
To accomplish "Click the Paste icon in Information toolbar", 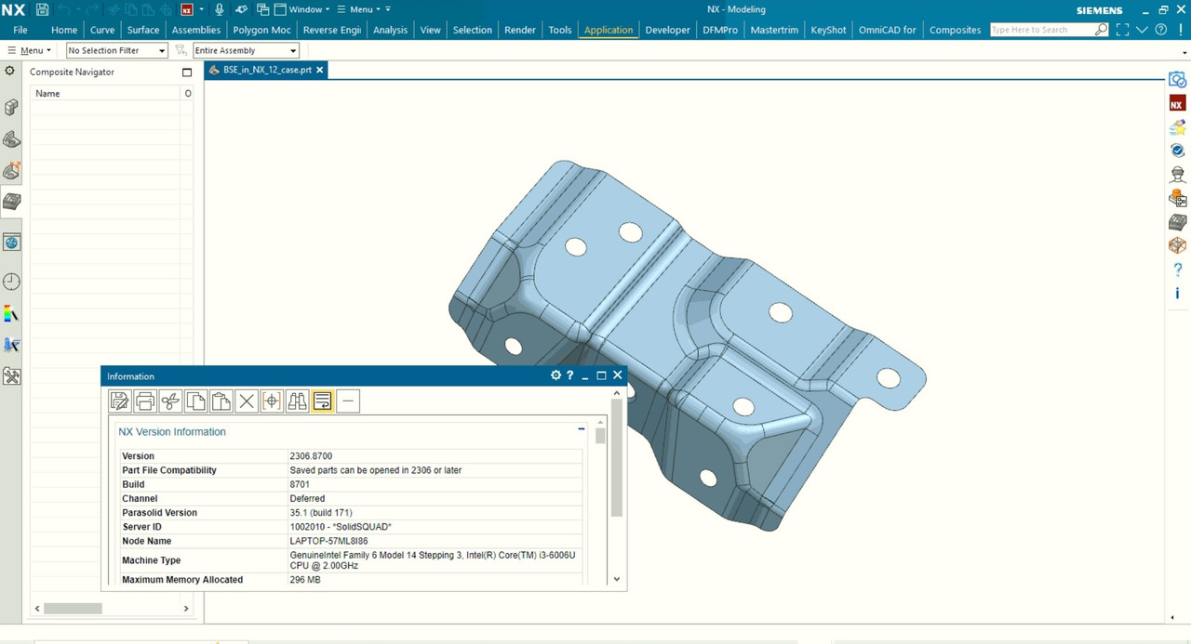I will (221, 401).
